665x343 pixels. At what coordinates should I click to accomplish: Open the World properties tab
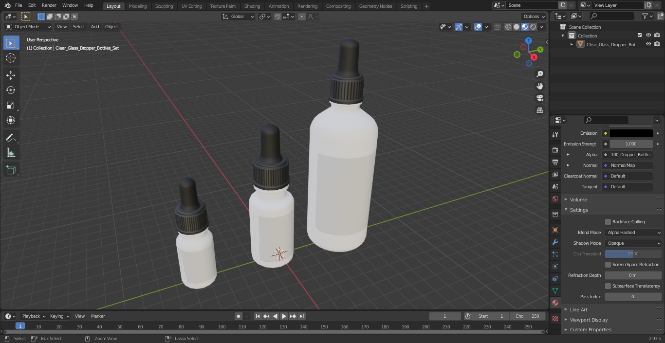555,199
